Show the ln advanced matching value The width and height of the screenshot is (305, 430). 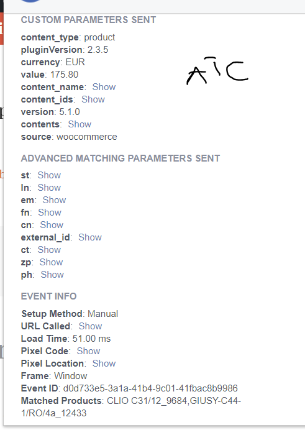(x=49, y=188)
